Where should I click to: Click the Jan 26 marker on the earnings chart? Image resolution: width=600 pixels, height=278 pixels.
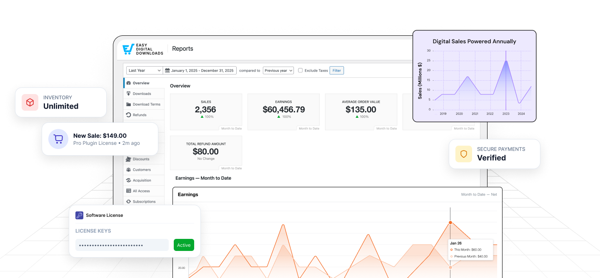[450, 223]
